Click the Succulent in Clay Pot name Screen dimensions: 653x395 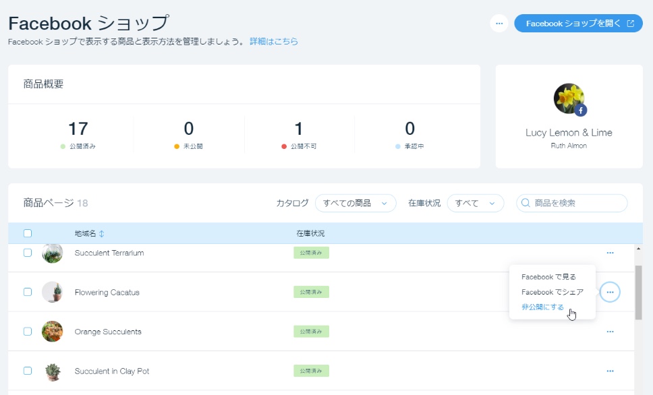(x=111, y=371)
